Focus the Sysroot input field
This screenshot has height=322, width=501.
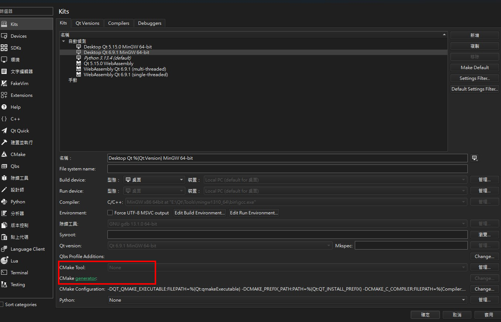pyautogui.click(x=287, y=234)
